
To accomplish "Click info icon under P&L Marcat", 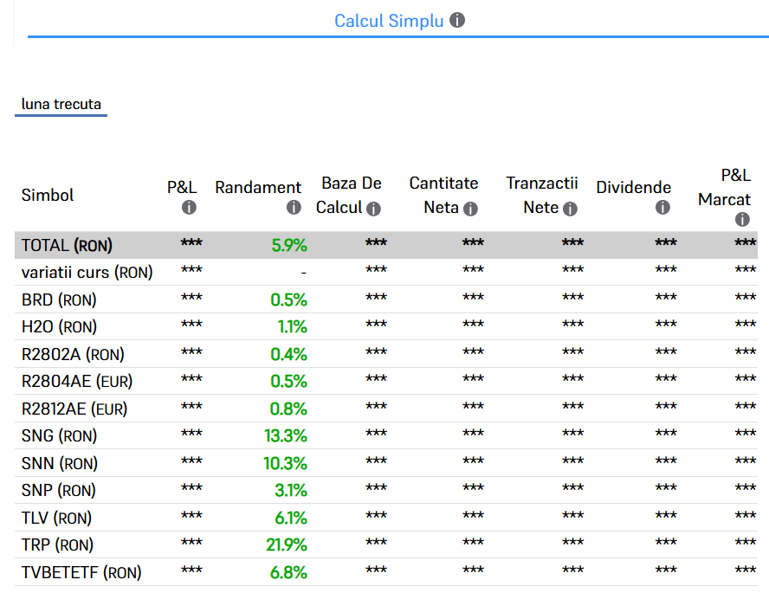I will [x=742, y=219].
